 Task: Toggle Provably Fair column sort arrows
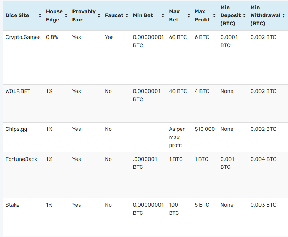click(99, 16)
